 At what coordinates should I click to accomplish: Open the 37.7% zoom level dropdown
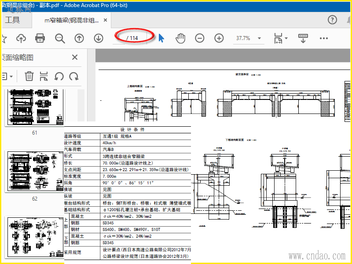click(260, 38)
